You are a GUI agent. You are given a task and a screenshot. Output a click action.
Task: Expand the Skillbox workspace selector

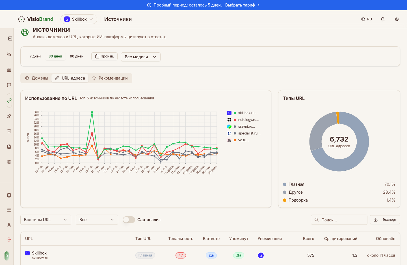coord(79,19)
